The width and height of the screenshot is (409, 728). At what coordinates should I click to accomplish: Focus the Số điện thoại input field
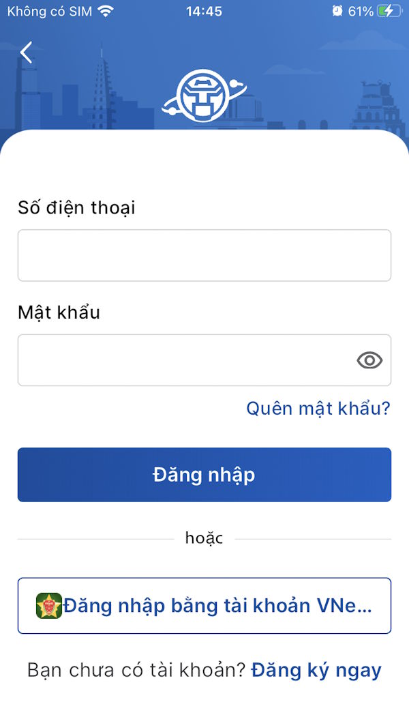point(204,254)
